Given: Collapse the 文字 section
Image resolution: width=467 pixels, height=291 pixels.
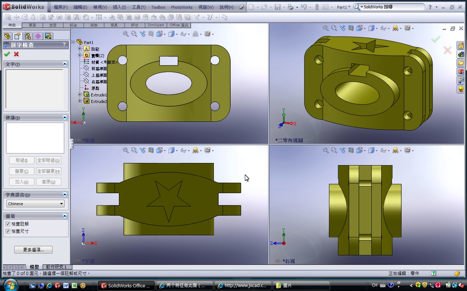Looking at the screenshot, I should pyautogui.click(x=65, y=64).
